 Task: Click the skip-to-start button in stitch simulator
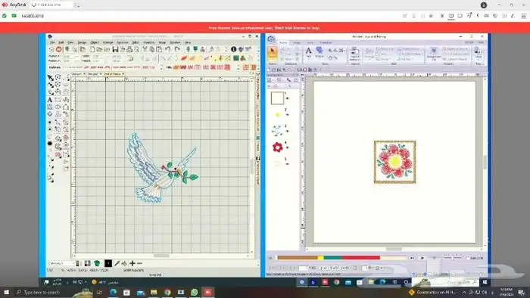[x=270, y=258]
